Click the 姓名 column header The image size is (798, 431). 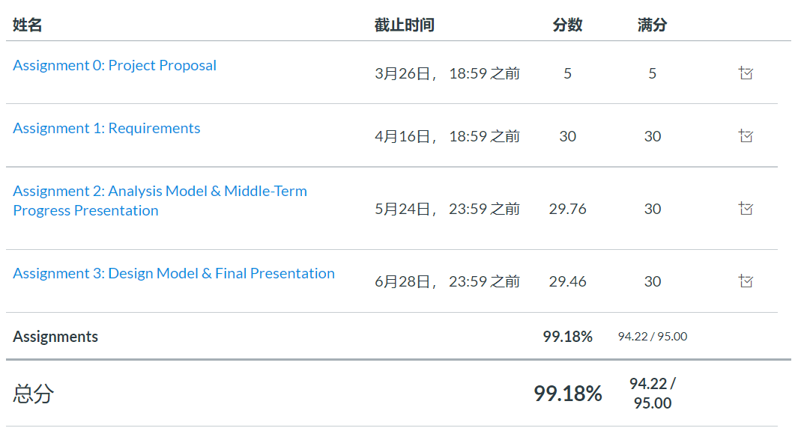pos(28,25)
